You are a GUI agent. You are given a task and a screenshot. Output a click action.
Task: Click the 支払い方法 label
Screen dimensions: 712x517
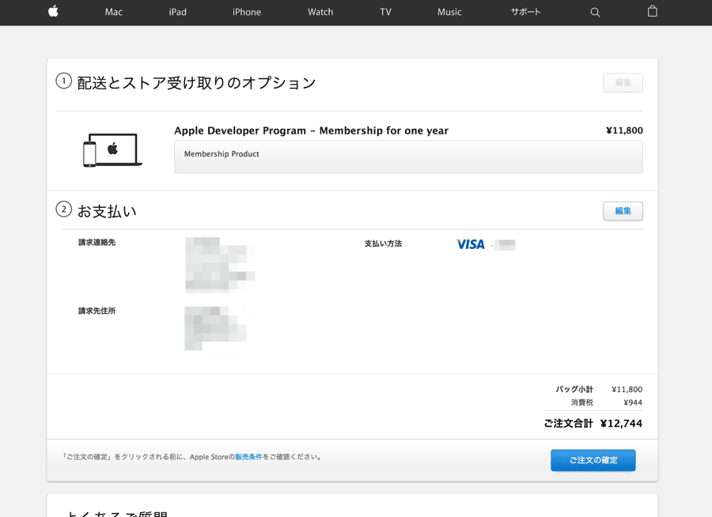[x=383, y=243]
